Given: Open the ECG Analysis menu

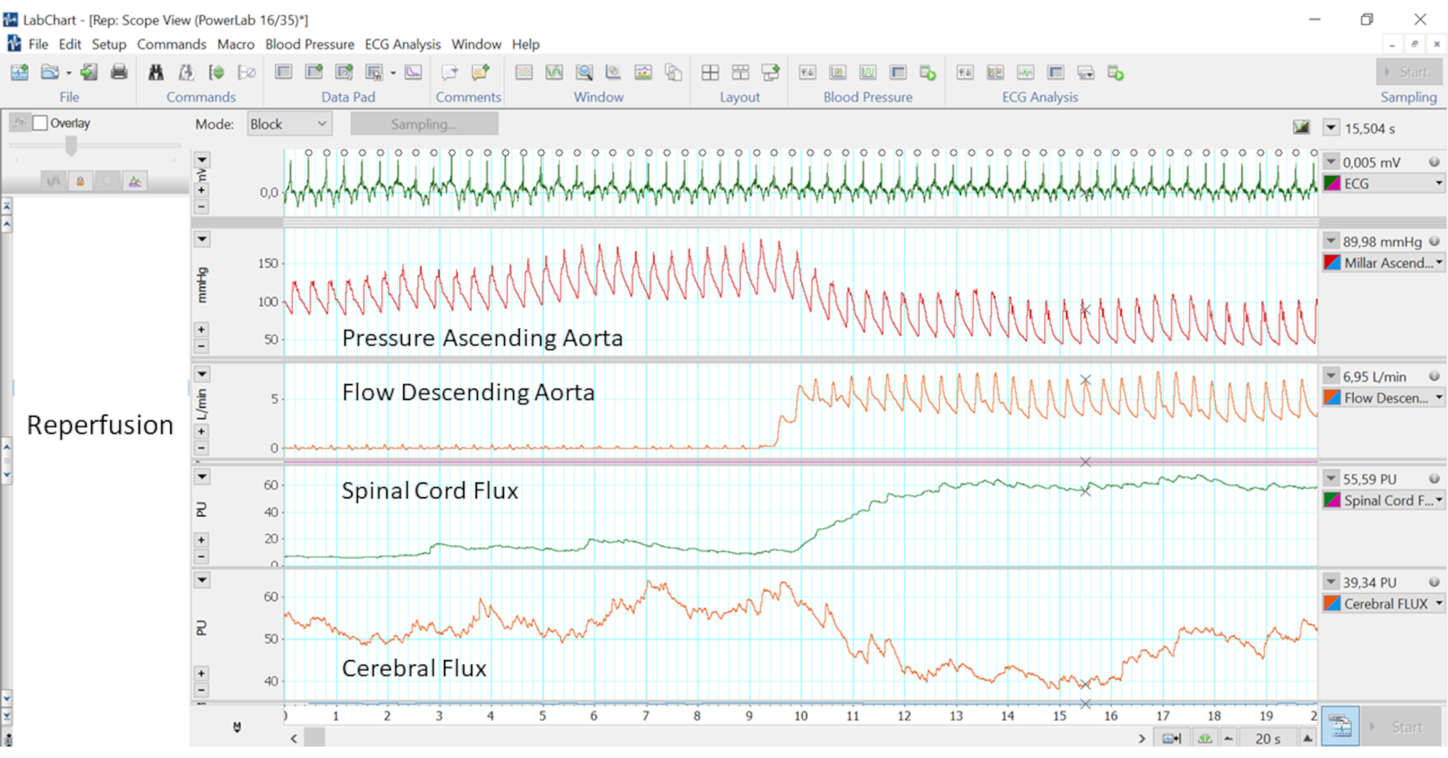Looking at the screenshot, I should tap(402, 44).
